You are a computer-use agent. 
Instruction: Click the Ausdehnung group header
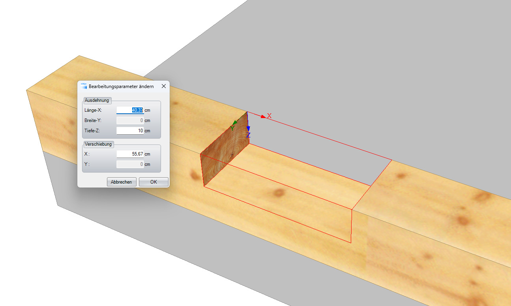pyautogui.click(x=97, y=100)
